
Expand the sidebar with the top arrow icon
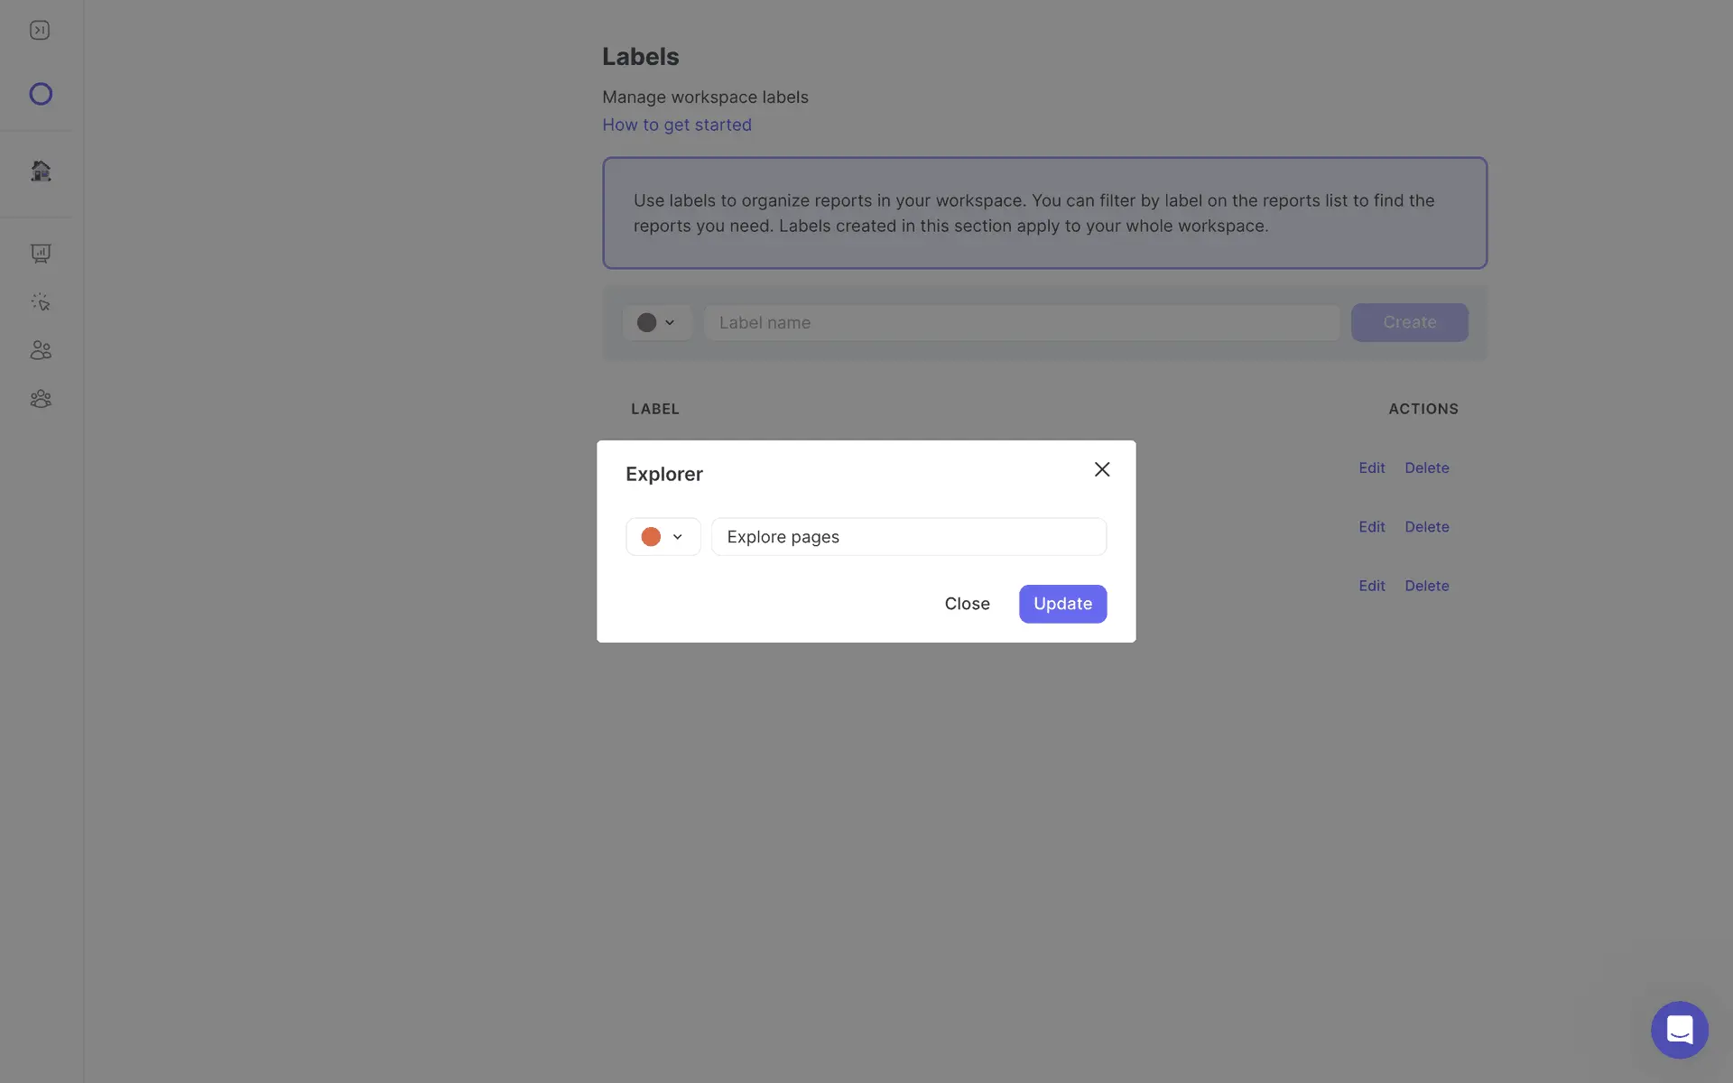(40, 31)
